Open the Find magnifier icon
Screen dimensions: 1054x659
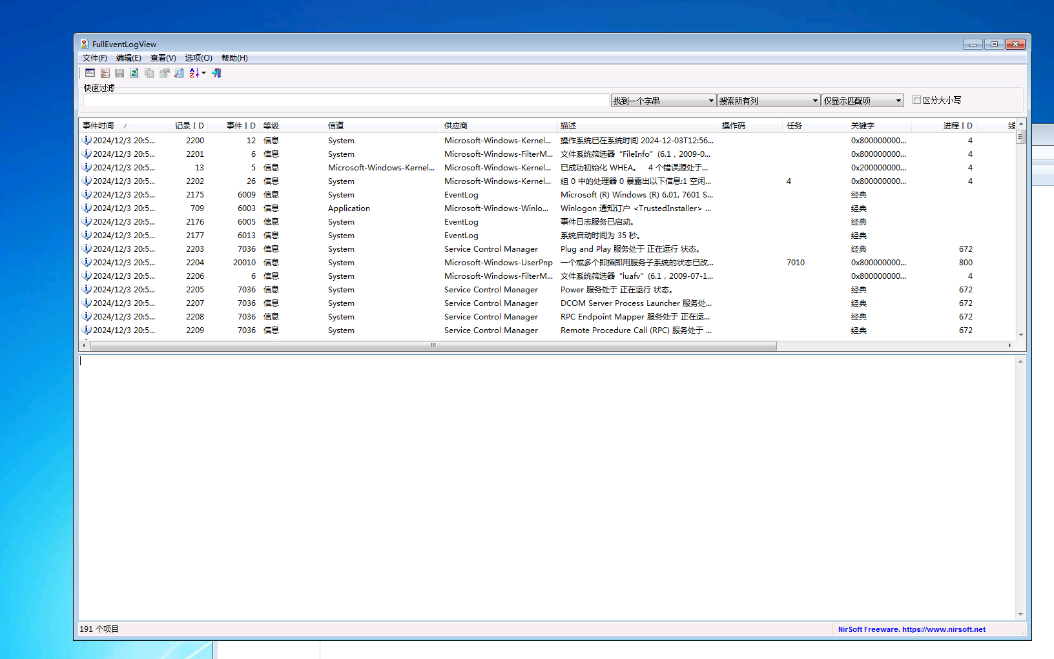(x=179, y=73)
